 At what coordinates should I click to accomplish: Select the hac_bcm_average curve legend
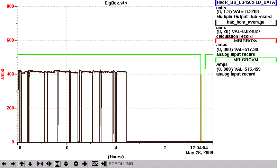246,23
